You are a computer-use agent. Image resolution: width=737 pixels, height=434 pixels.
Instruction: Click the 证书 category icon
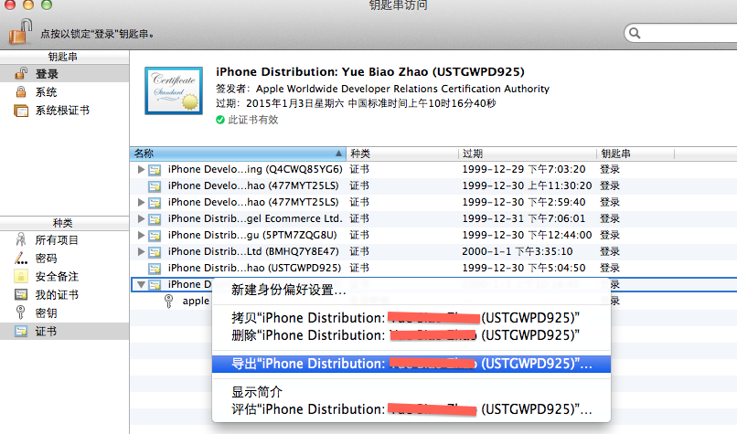tap(21, 331)
